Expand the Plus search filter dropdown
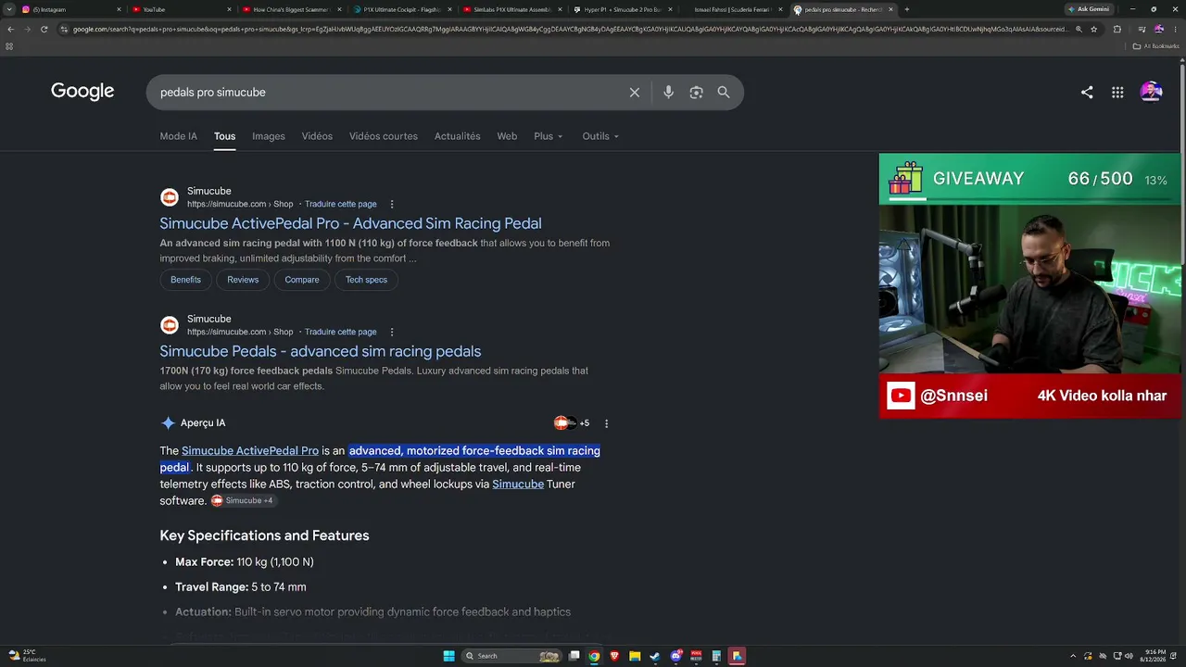Image resolution: width=1186 pixels, height=667 pixels. coord(548,136)
